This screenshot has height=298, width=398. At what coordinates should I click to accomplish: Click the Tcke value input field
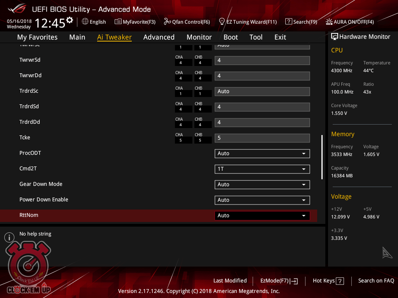tap(262, 138)
